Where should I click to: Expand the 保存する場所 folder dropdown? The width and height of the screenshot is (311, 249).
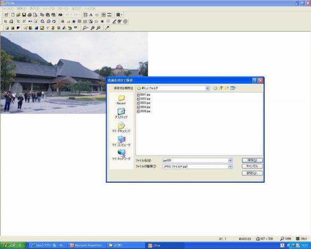207,88
